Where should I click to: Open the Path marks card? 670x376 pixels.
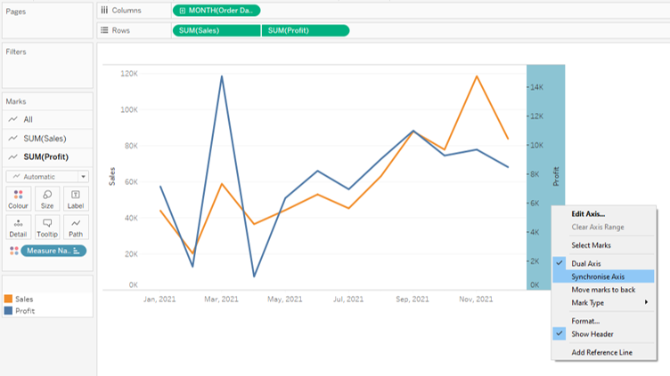[76, 227]
